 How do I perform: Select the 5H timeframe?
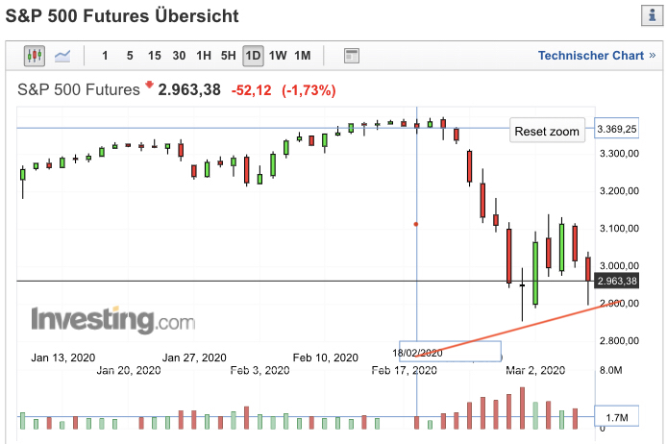pyautogui.click(x=228, y=56)
